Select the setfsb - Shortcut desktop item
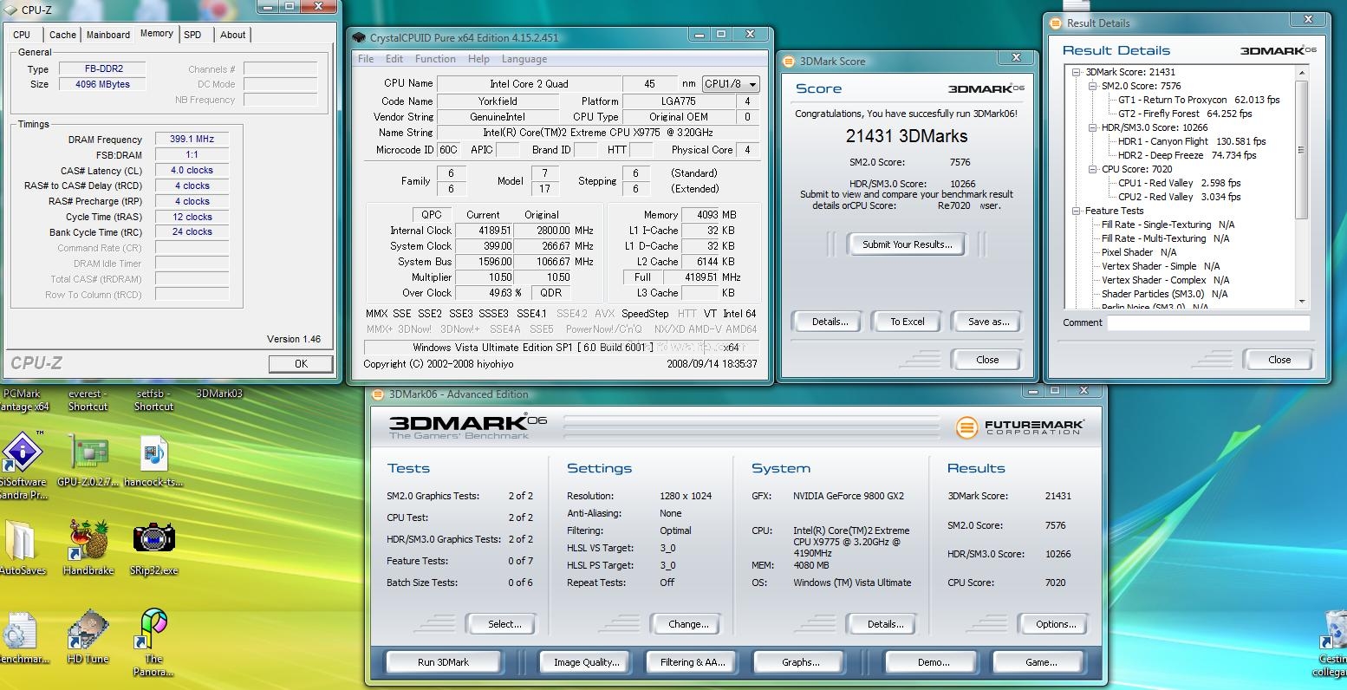 [x=153, y=400]
